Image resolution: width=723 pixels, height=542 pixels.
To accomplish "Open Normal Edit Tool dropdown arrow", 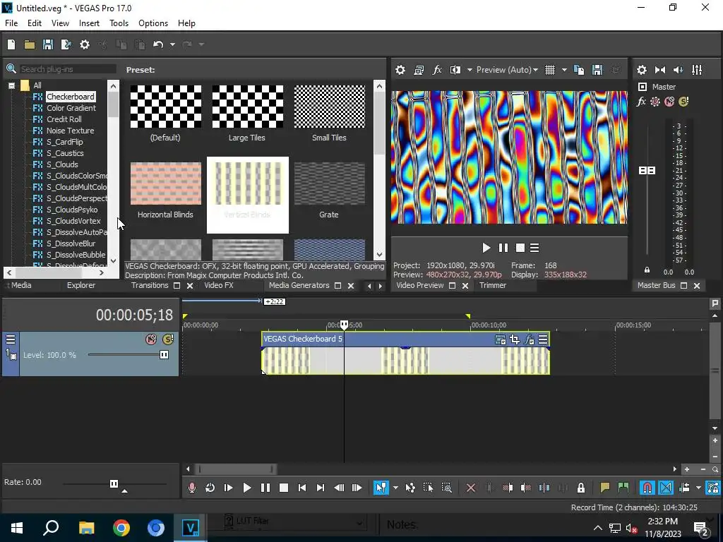I will [395, 488].
